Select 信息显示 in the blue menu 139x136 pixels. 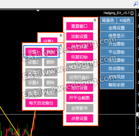tap(117, 36)
